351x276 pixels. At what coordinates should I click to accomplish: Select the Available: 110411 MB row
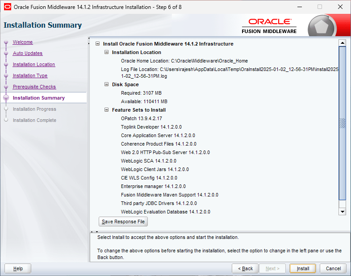pyautogui.click(x=144, y=101)
